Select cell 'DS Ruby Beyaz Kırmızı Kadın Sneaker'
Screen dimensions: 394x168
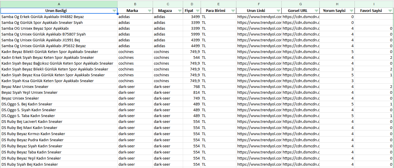tap(59, 134)
